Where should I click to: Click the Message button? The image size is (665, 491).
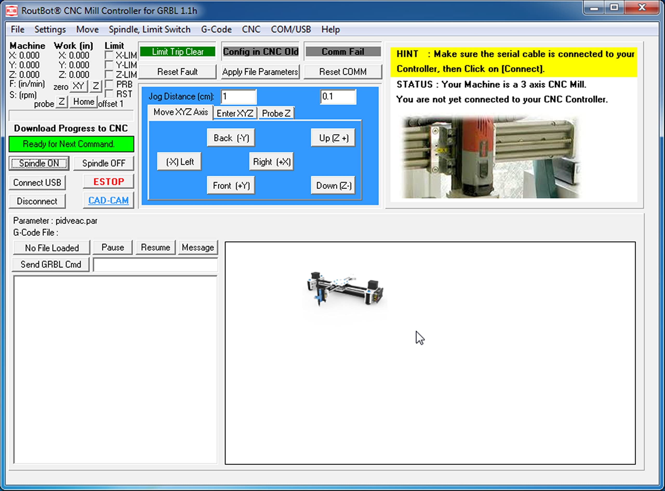click(x=198, y=247)
